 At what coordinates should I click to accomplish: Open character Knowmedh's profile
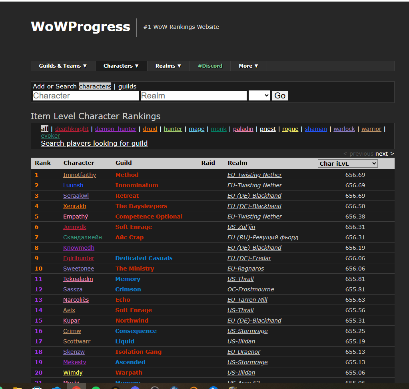[79, 248]
